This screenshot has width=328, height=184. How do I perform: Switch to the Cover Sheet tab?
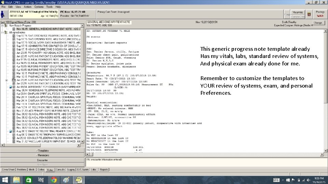(8, 170)
